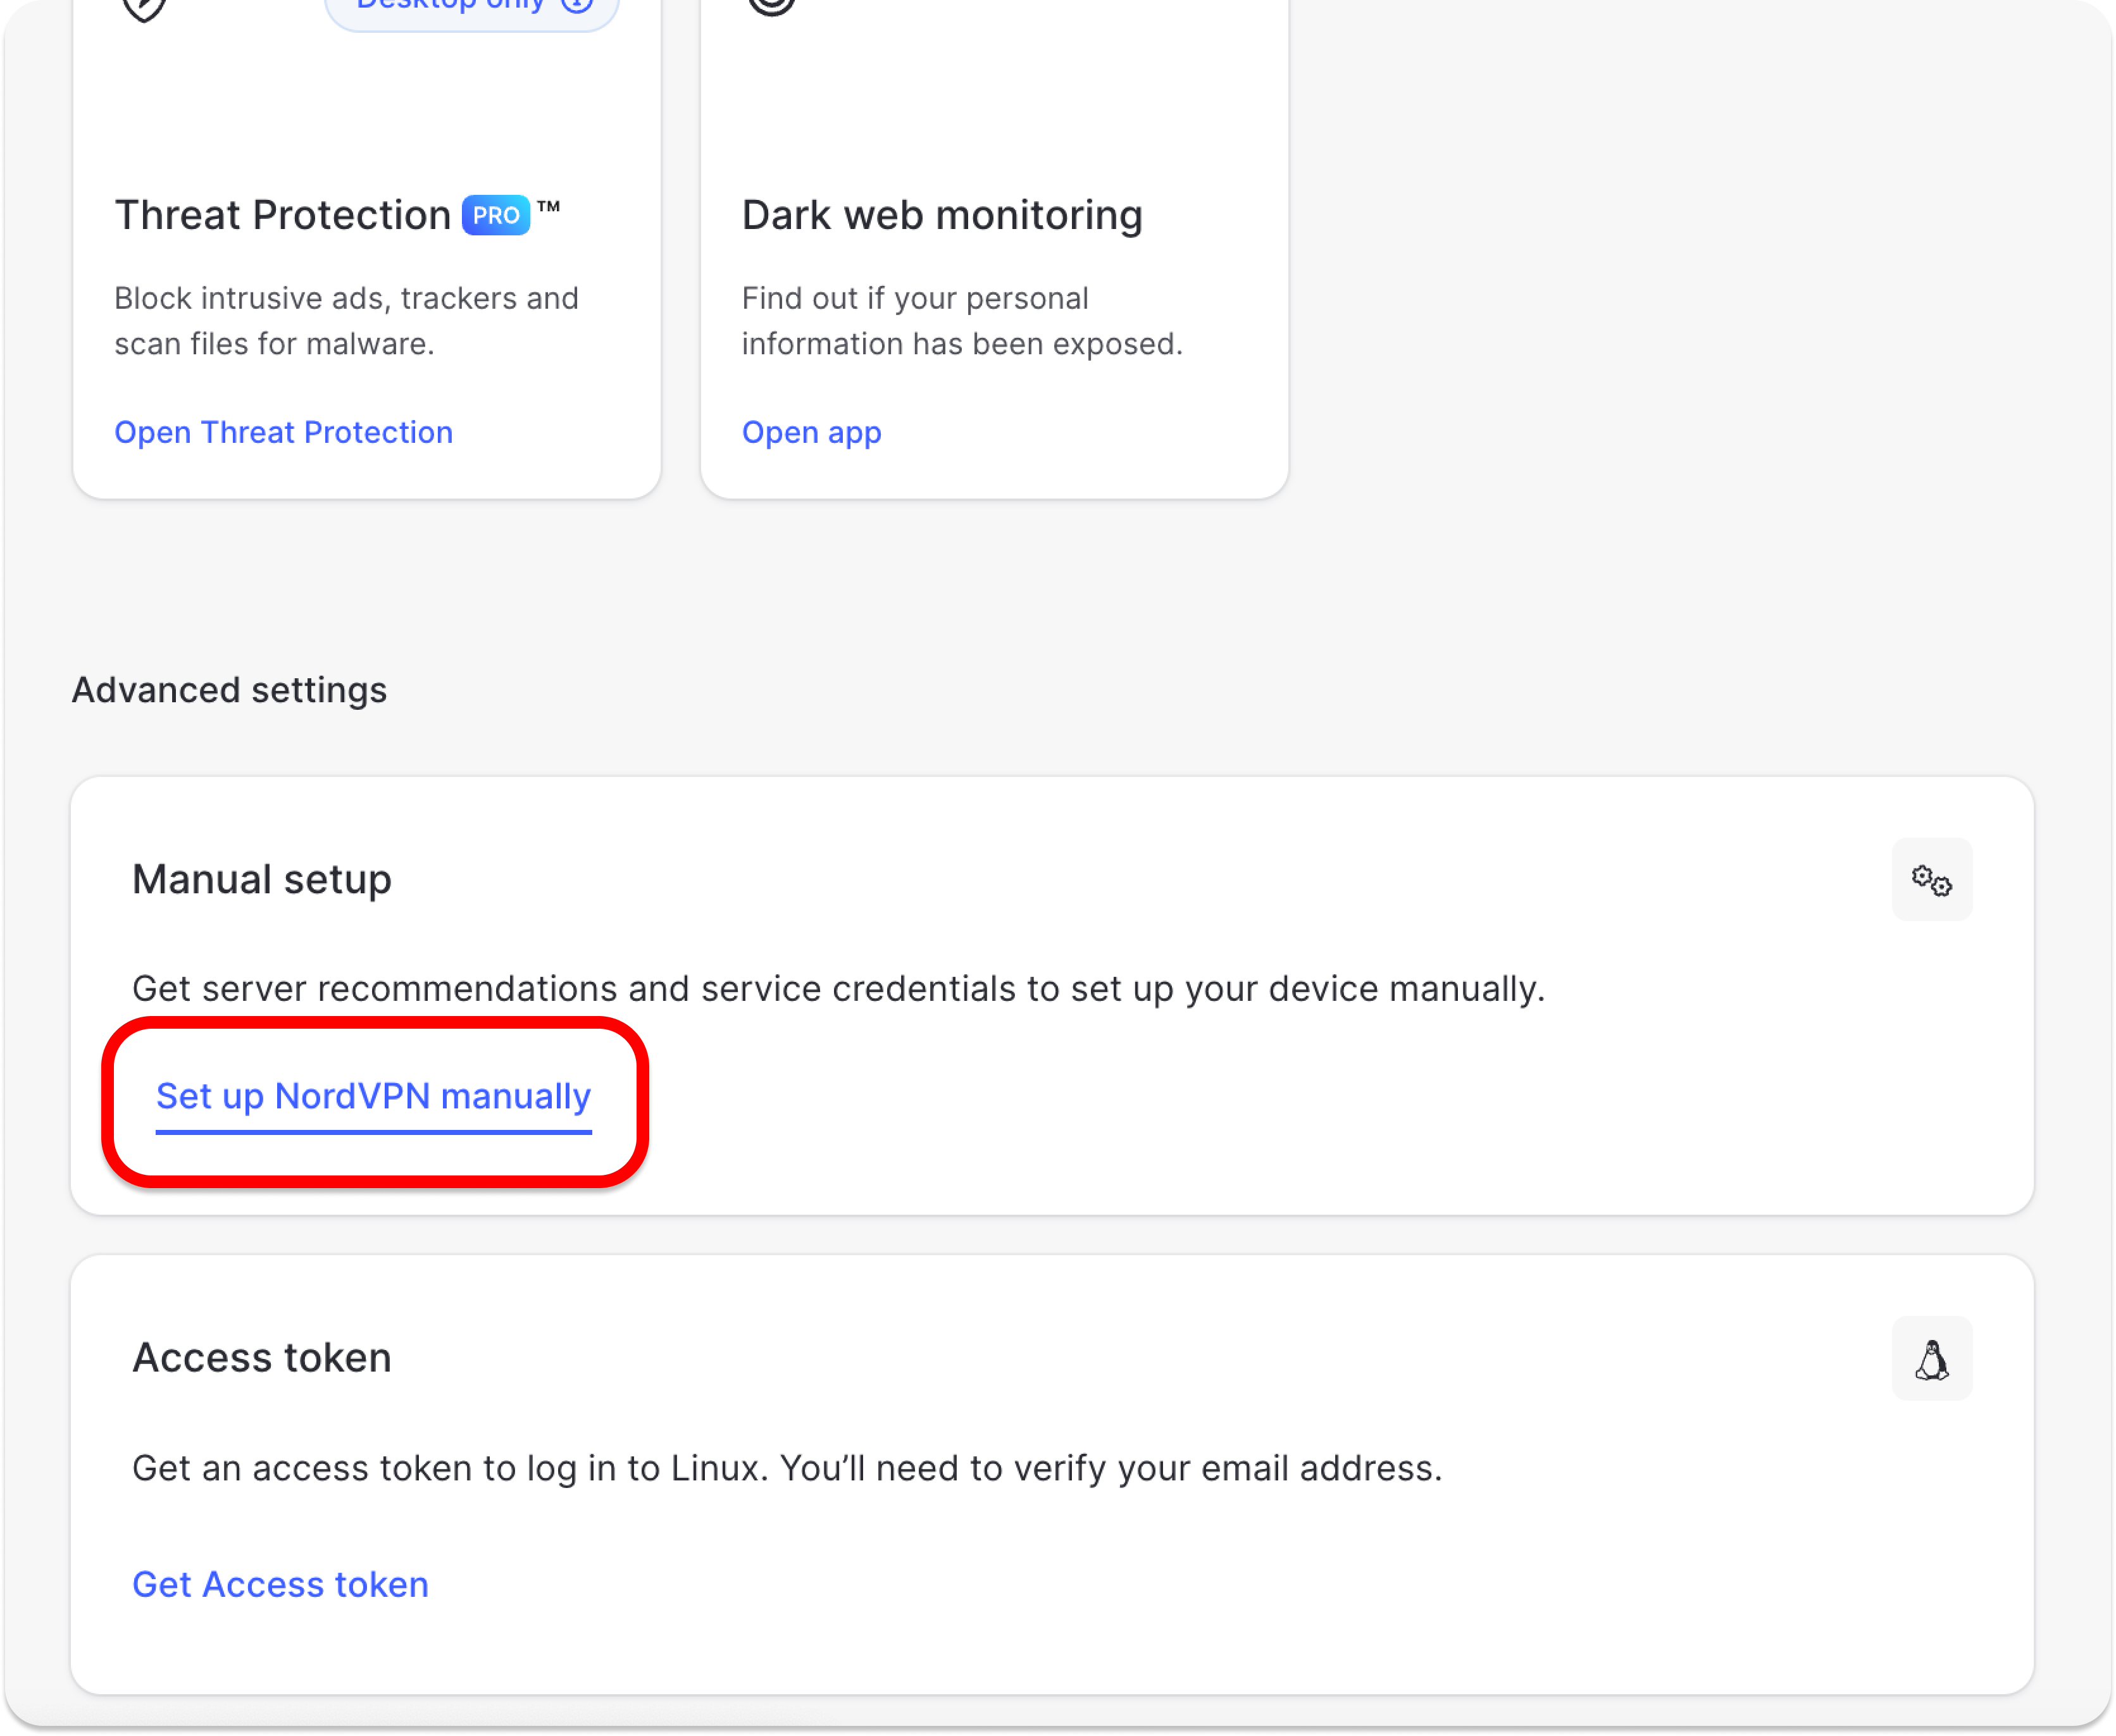Open the Set up NordVPN manually link

pyautogui.click(x=373, y=1097)
